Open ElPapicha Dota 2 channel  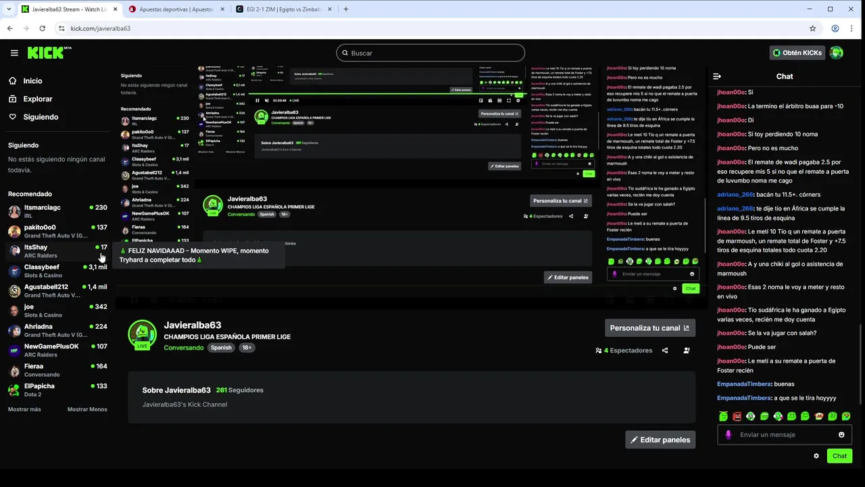point(57,390)
